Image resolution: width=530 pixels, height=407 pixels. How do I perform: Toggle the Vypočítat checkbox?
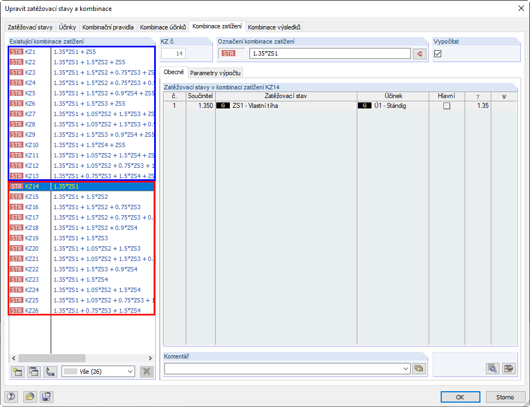coord(438,53)
